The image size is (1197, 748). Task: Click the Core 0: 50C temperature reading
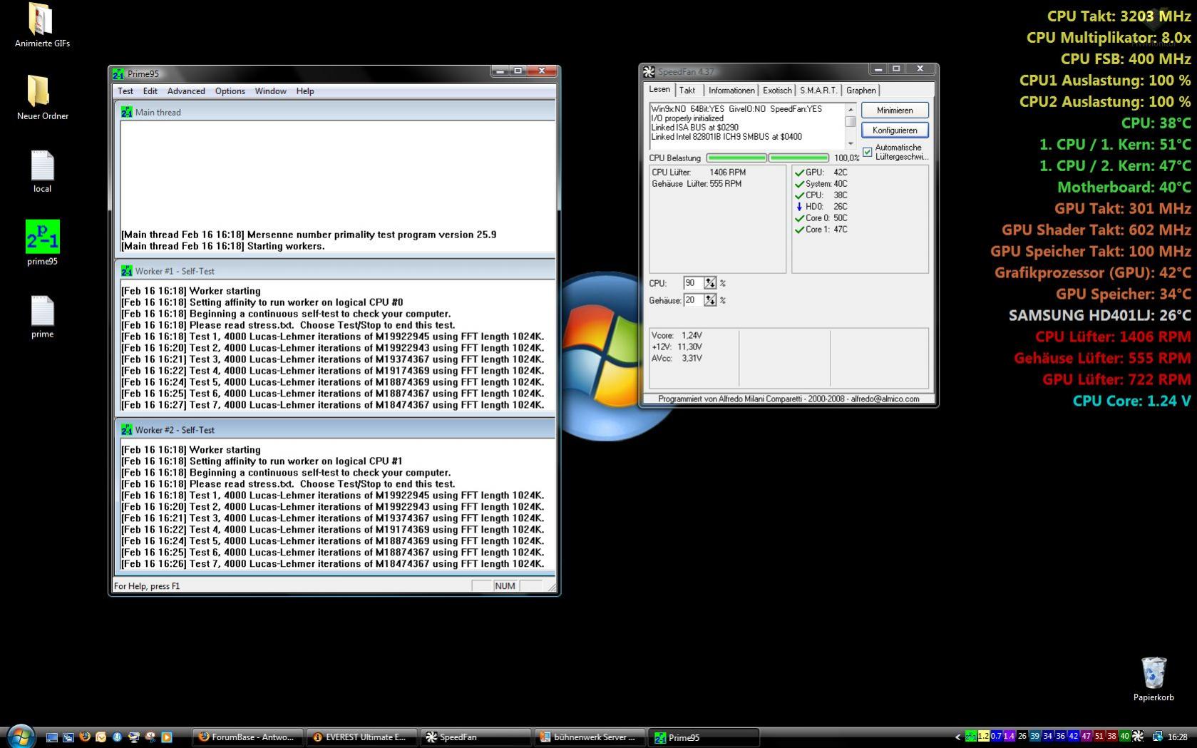(x=821, y=218)
